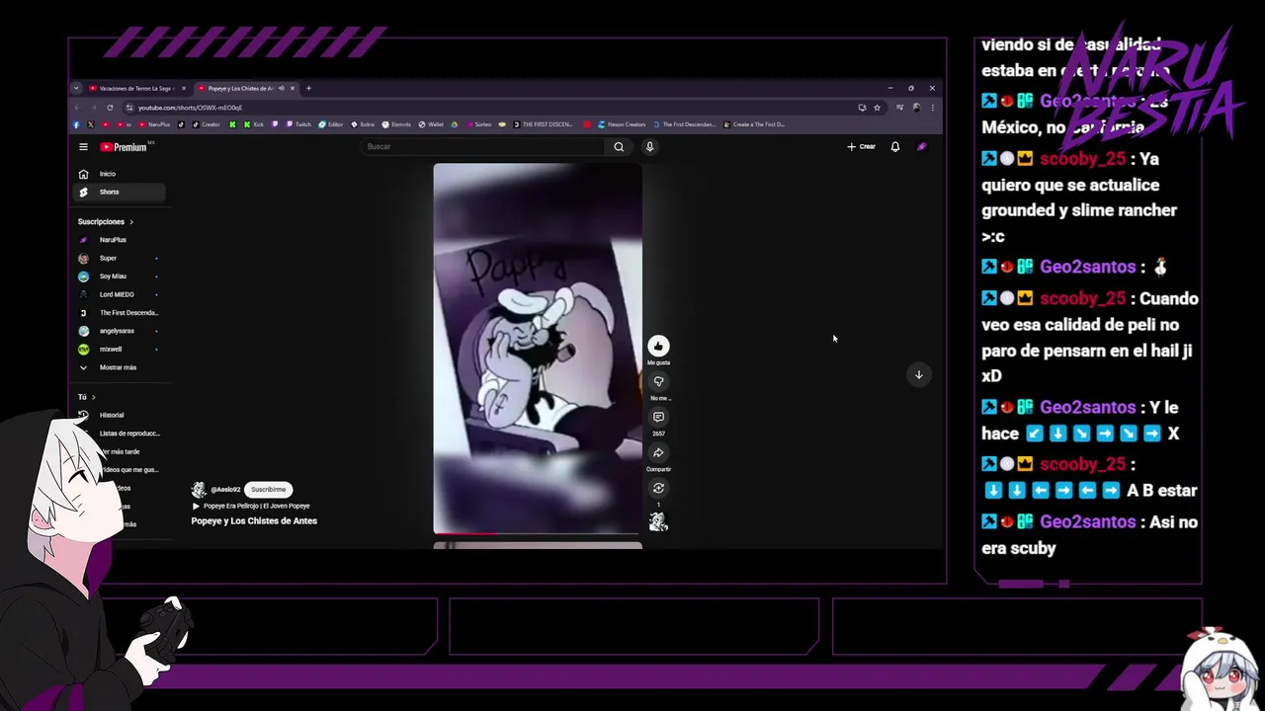
Task: Reload the page in browser toolbar
Action: pyautogui.click(x=110, y=108)
